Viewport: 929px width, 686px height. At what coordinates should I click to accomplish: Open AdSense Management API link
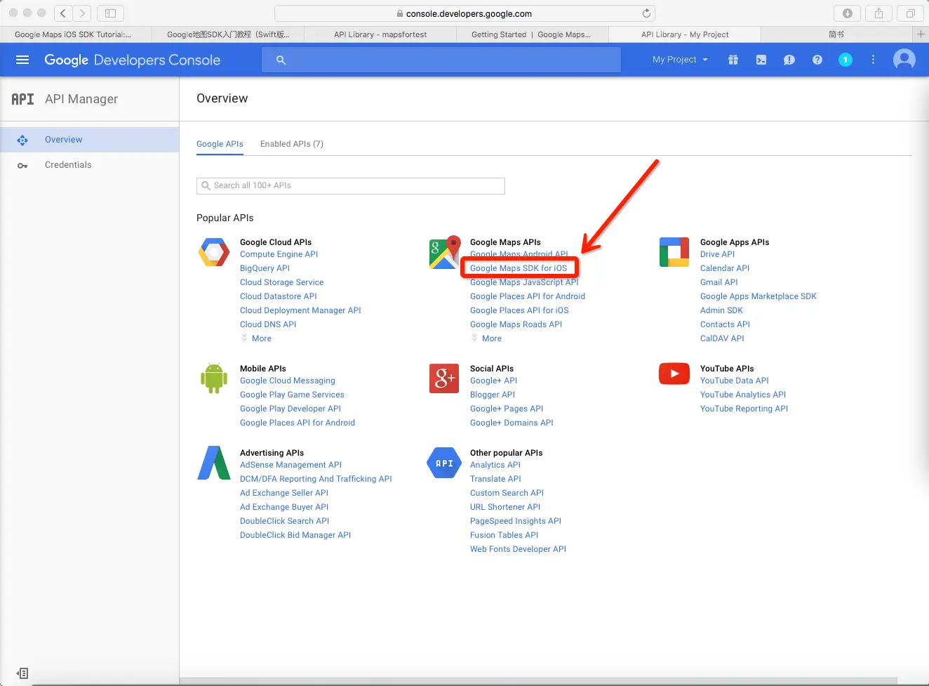pos(290,465)
